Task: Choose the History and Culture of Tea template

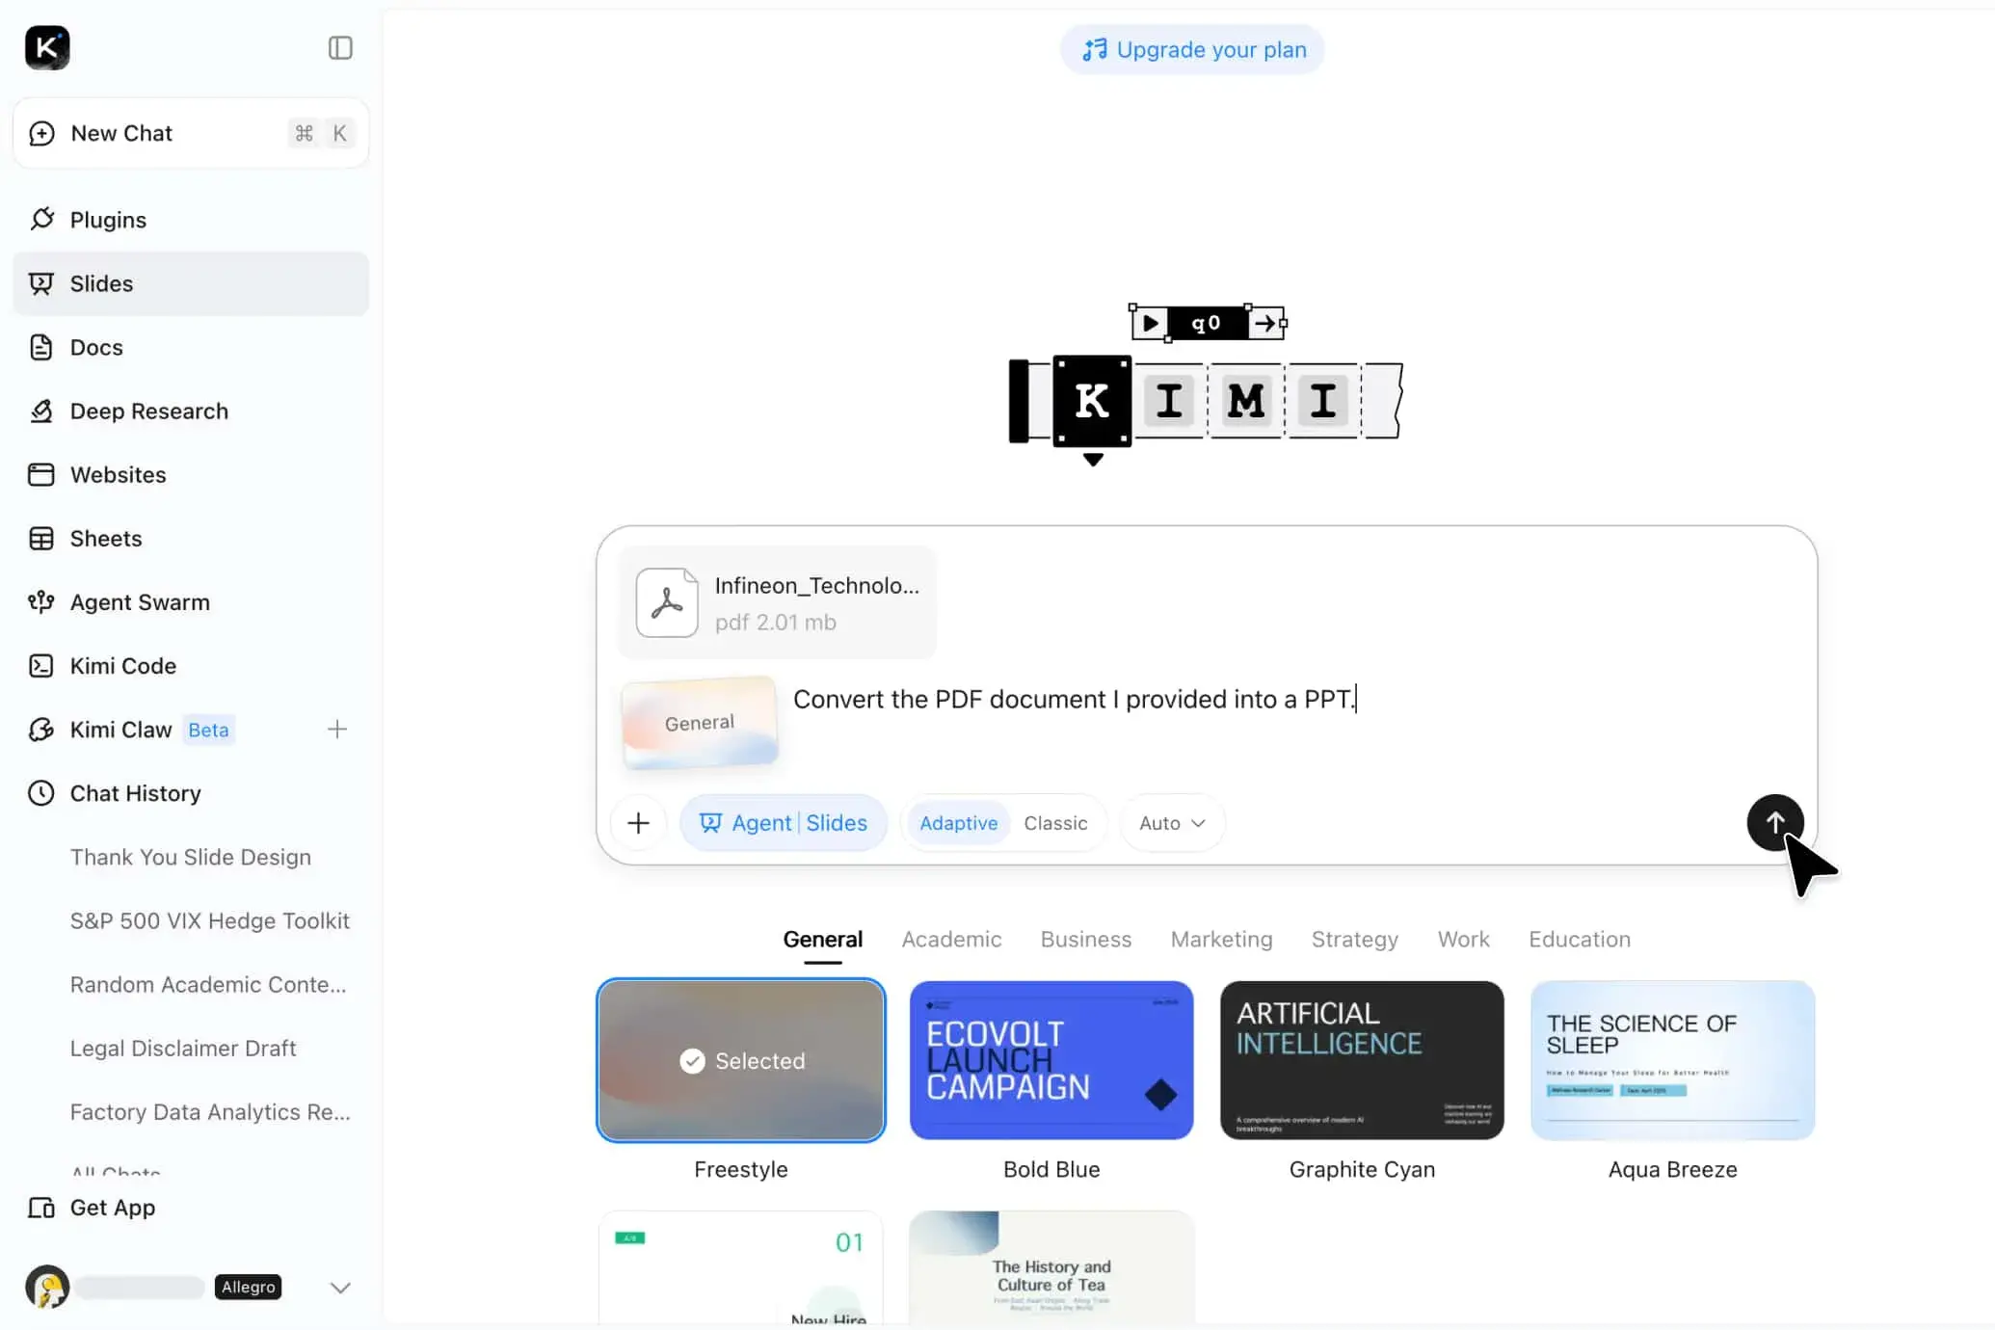Action: (1051, 1267)
